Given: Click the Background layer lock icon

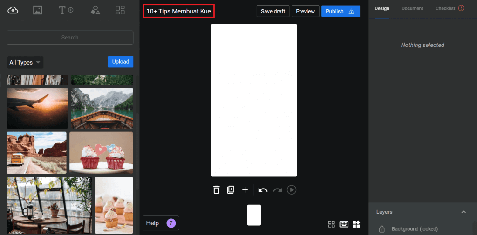Looking at the screenshot, I should pos(382,229).
